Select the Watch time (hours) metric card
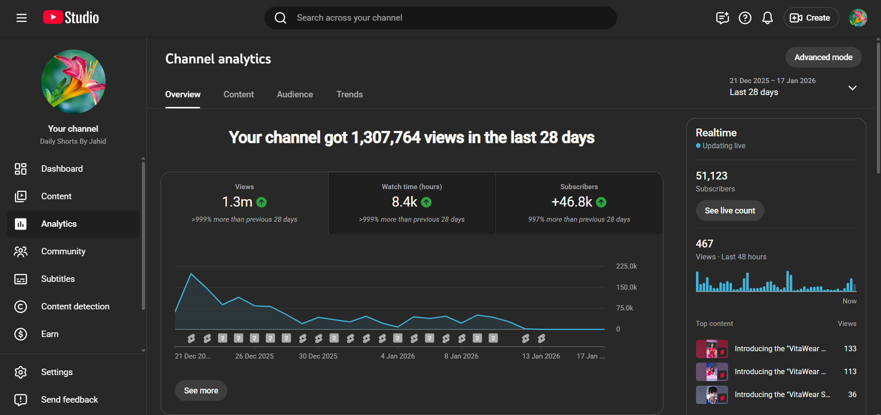The height and width of the screenshot is (415, 881). (x=412, y=203)
